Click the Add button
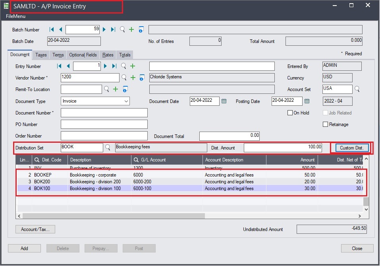Viewport: 380px width, 266px height. coord(24,248)
